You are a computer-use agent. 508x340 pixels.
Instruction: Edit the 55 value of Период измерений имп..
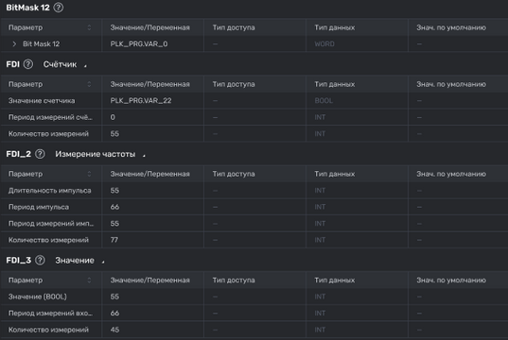(x=153, y=224)
